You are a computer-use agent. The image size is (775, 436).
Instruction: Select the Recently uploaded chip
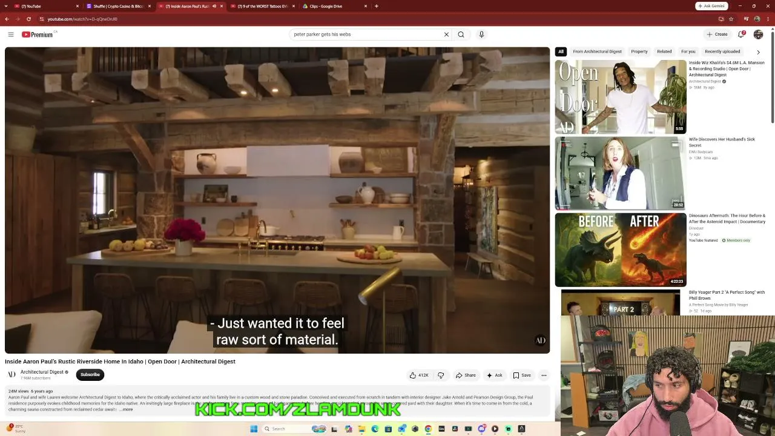coord(722,51)
